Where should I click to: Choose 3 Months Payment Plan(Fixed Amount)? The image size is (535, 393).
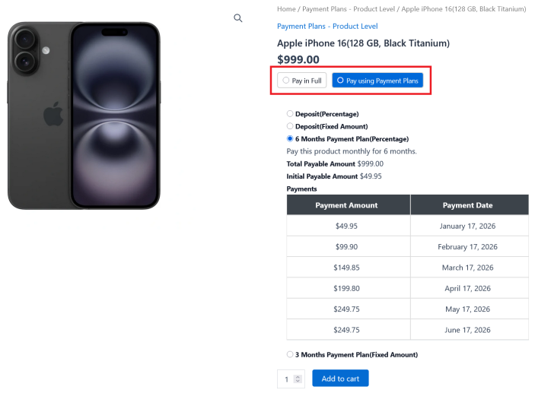tap(290, 354)
